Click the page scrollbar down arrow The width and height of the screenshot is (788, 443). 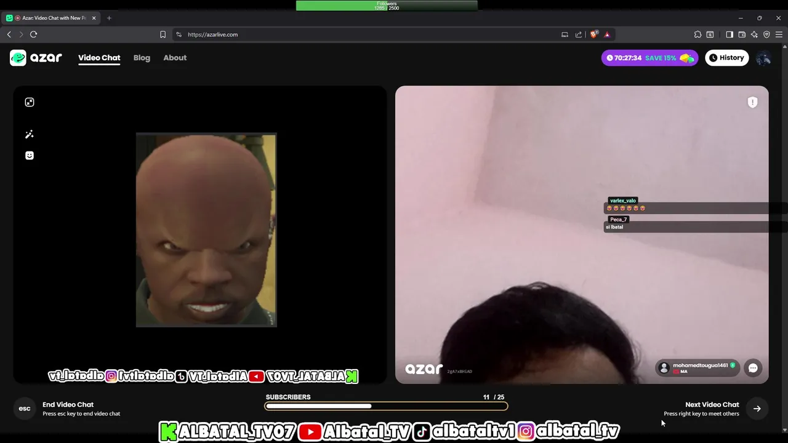(x=784, y=430)
